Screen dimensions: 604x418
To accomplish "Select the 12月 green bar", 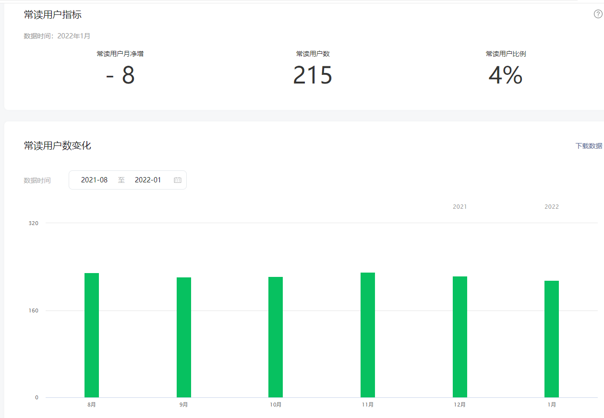I will coord(460,337).
